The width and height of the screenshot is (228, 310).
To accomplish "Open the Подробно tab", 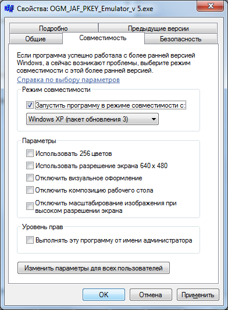I will point(54,28).
